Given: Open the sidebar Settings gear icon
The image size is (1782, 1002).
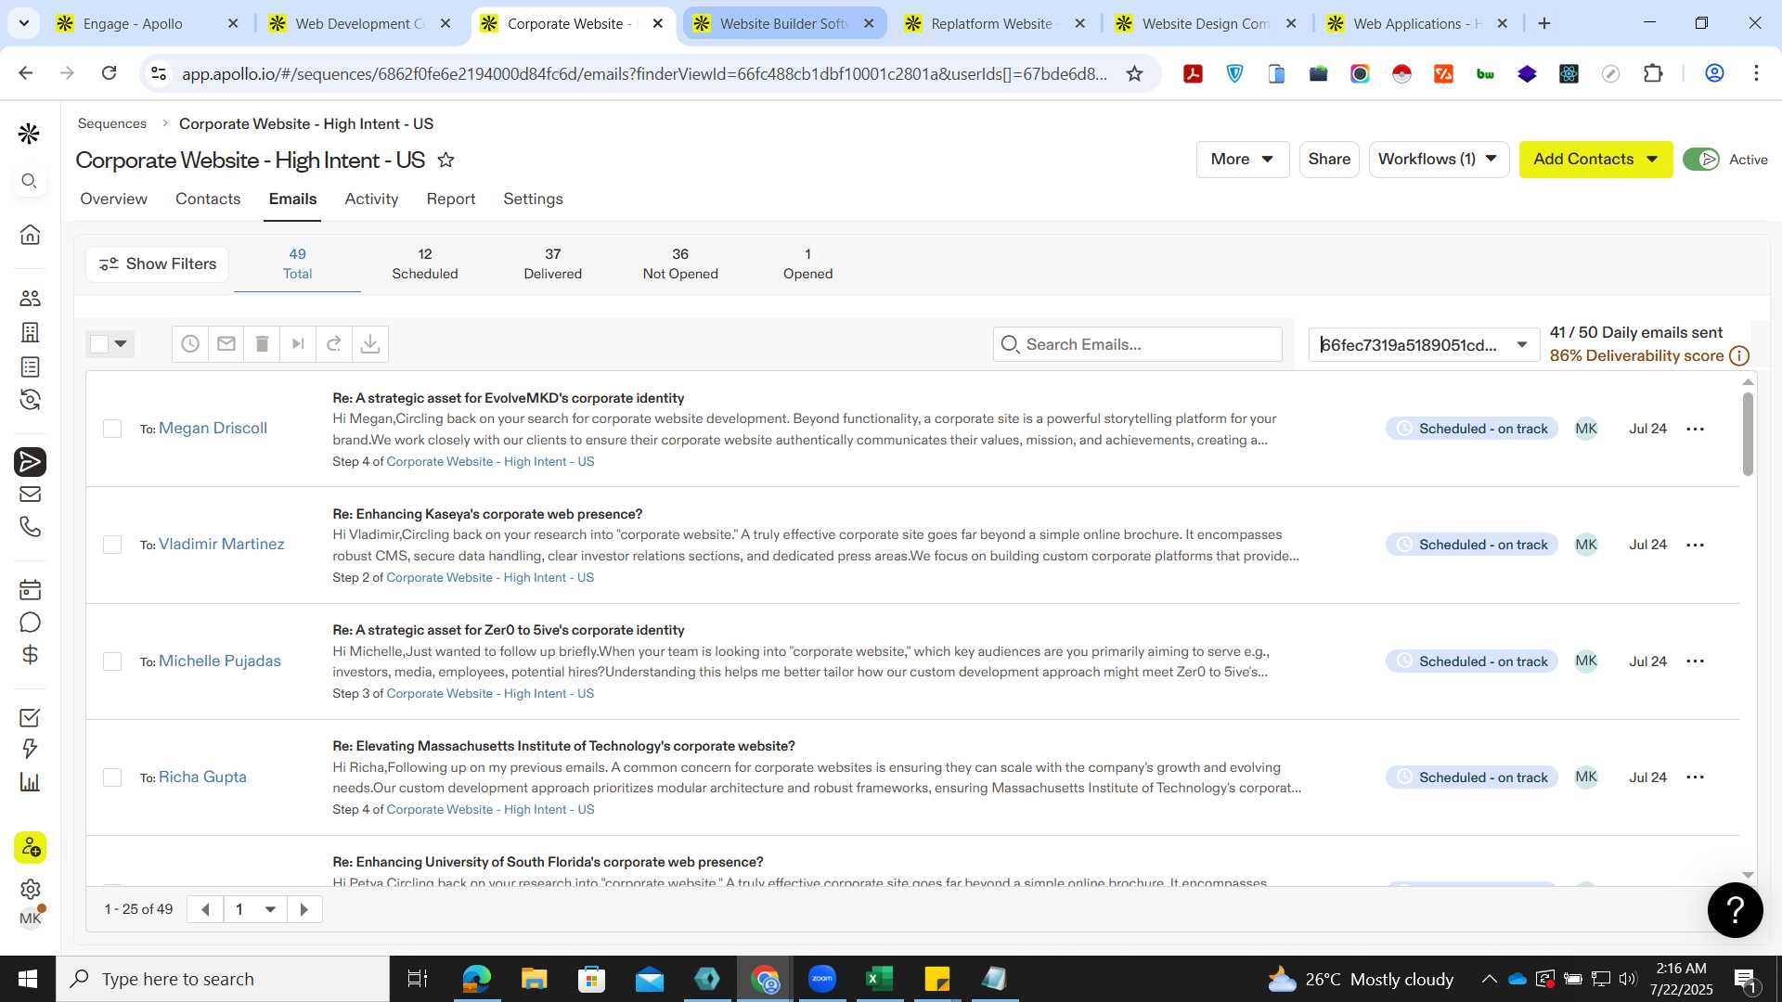Looking at the screenshot, I should coord(30,889).
